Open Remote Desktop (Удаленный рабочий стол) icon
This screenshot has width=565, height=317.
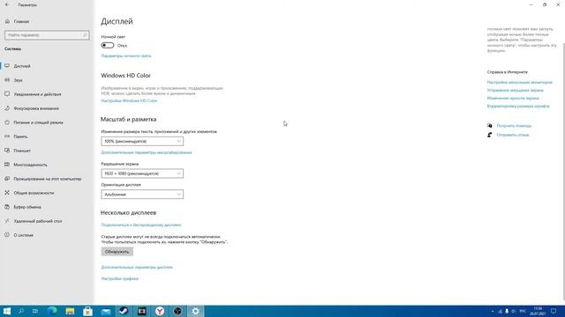tap(7, 221)
